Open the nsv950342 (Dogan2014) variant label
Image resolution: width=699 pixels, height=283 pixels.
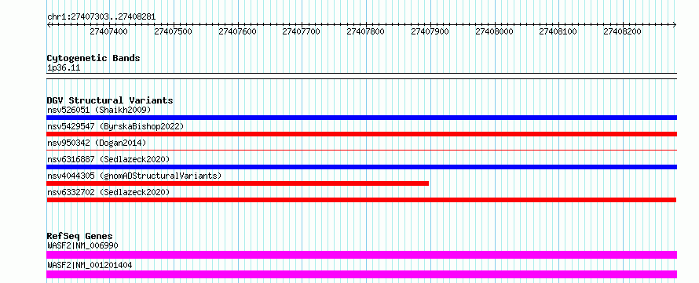point(97,143)
